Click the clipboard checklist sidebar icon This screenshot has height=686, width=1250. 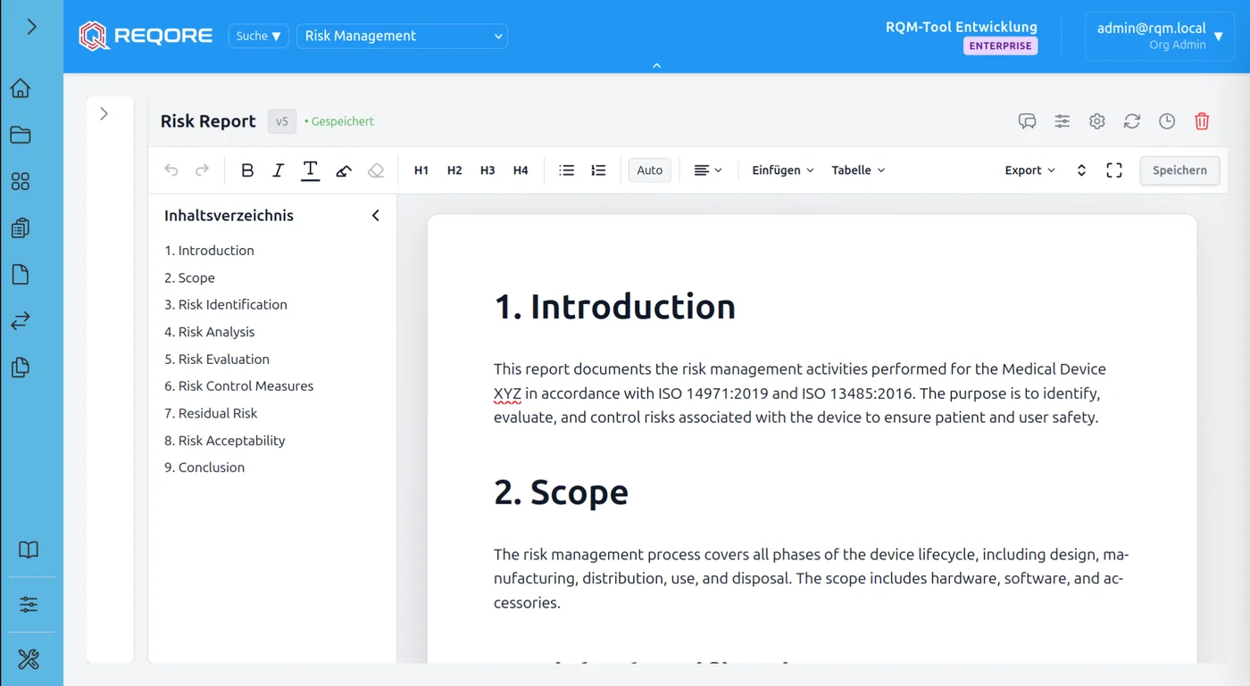(21, 227)
